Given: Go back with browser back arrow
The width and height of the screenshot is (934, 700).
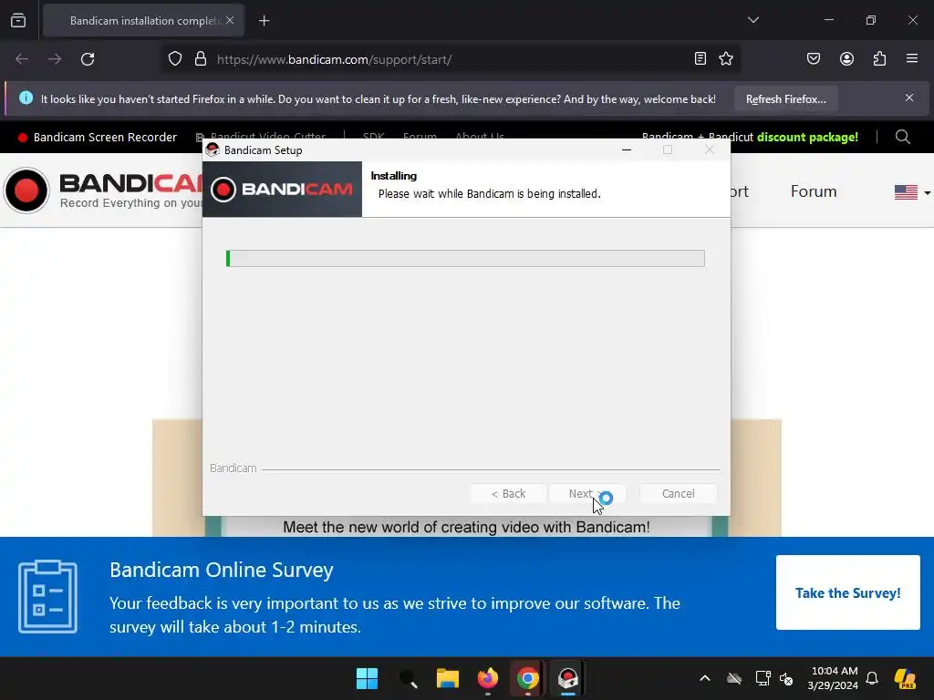Looking at the screenshot, I should 22,59.
